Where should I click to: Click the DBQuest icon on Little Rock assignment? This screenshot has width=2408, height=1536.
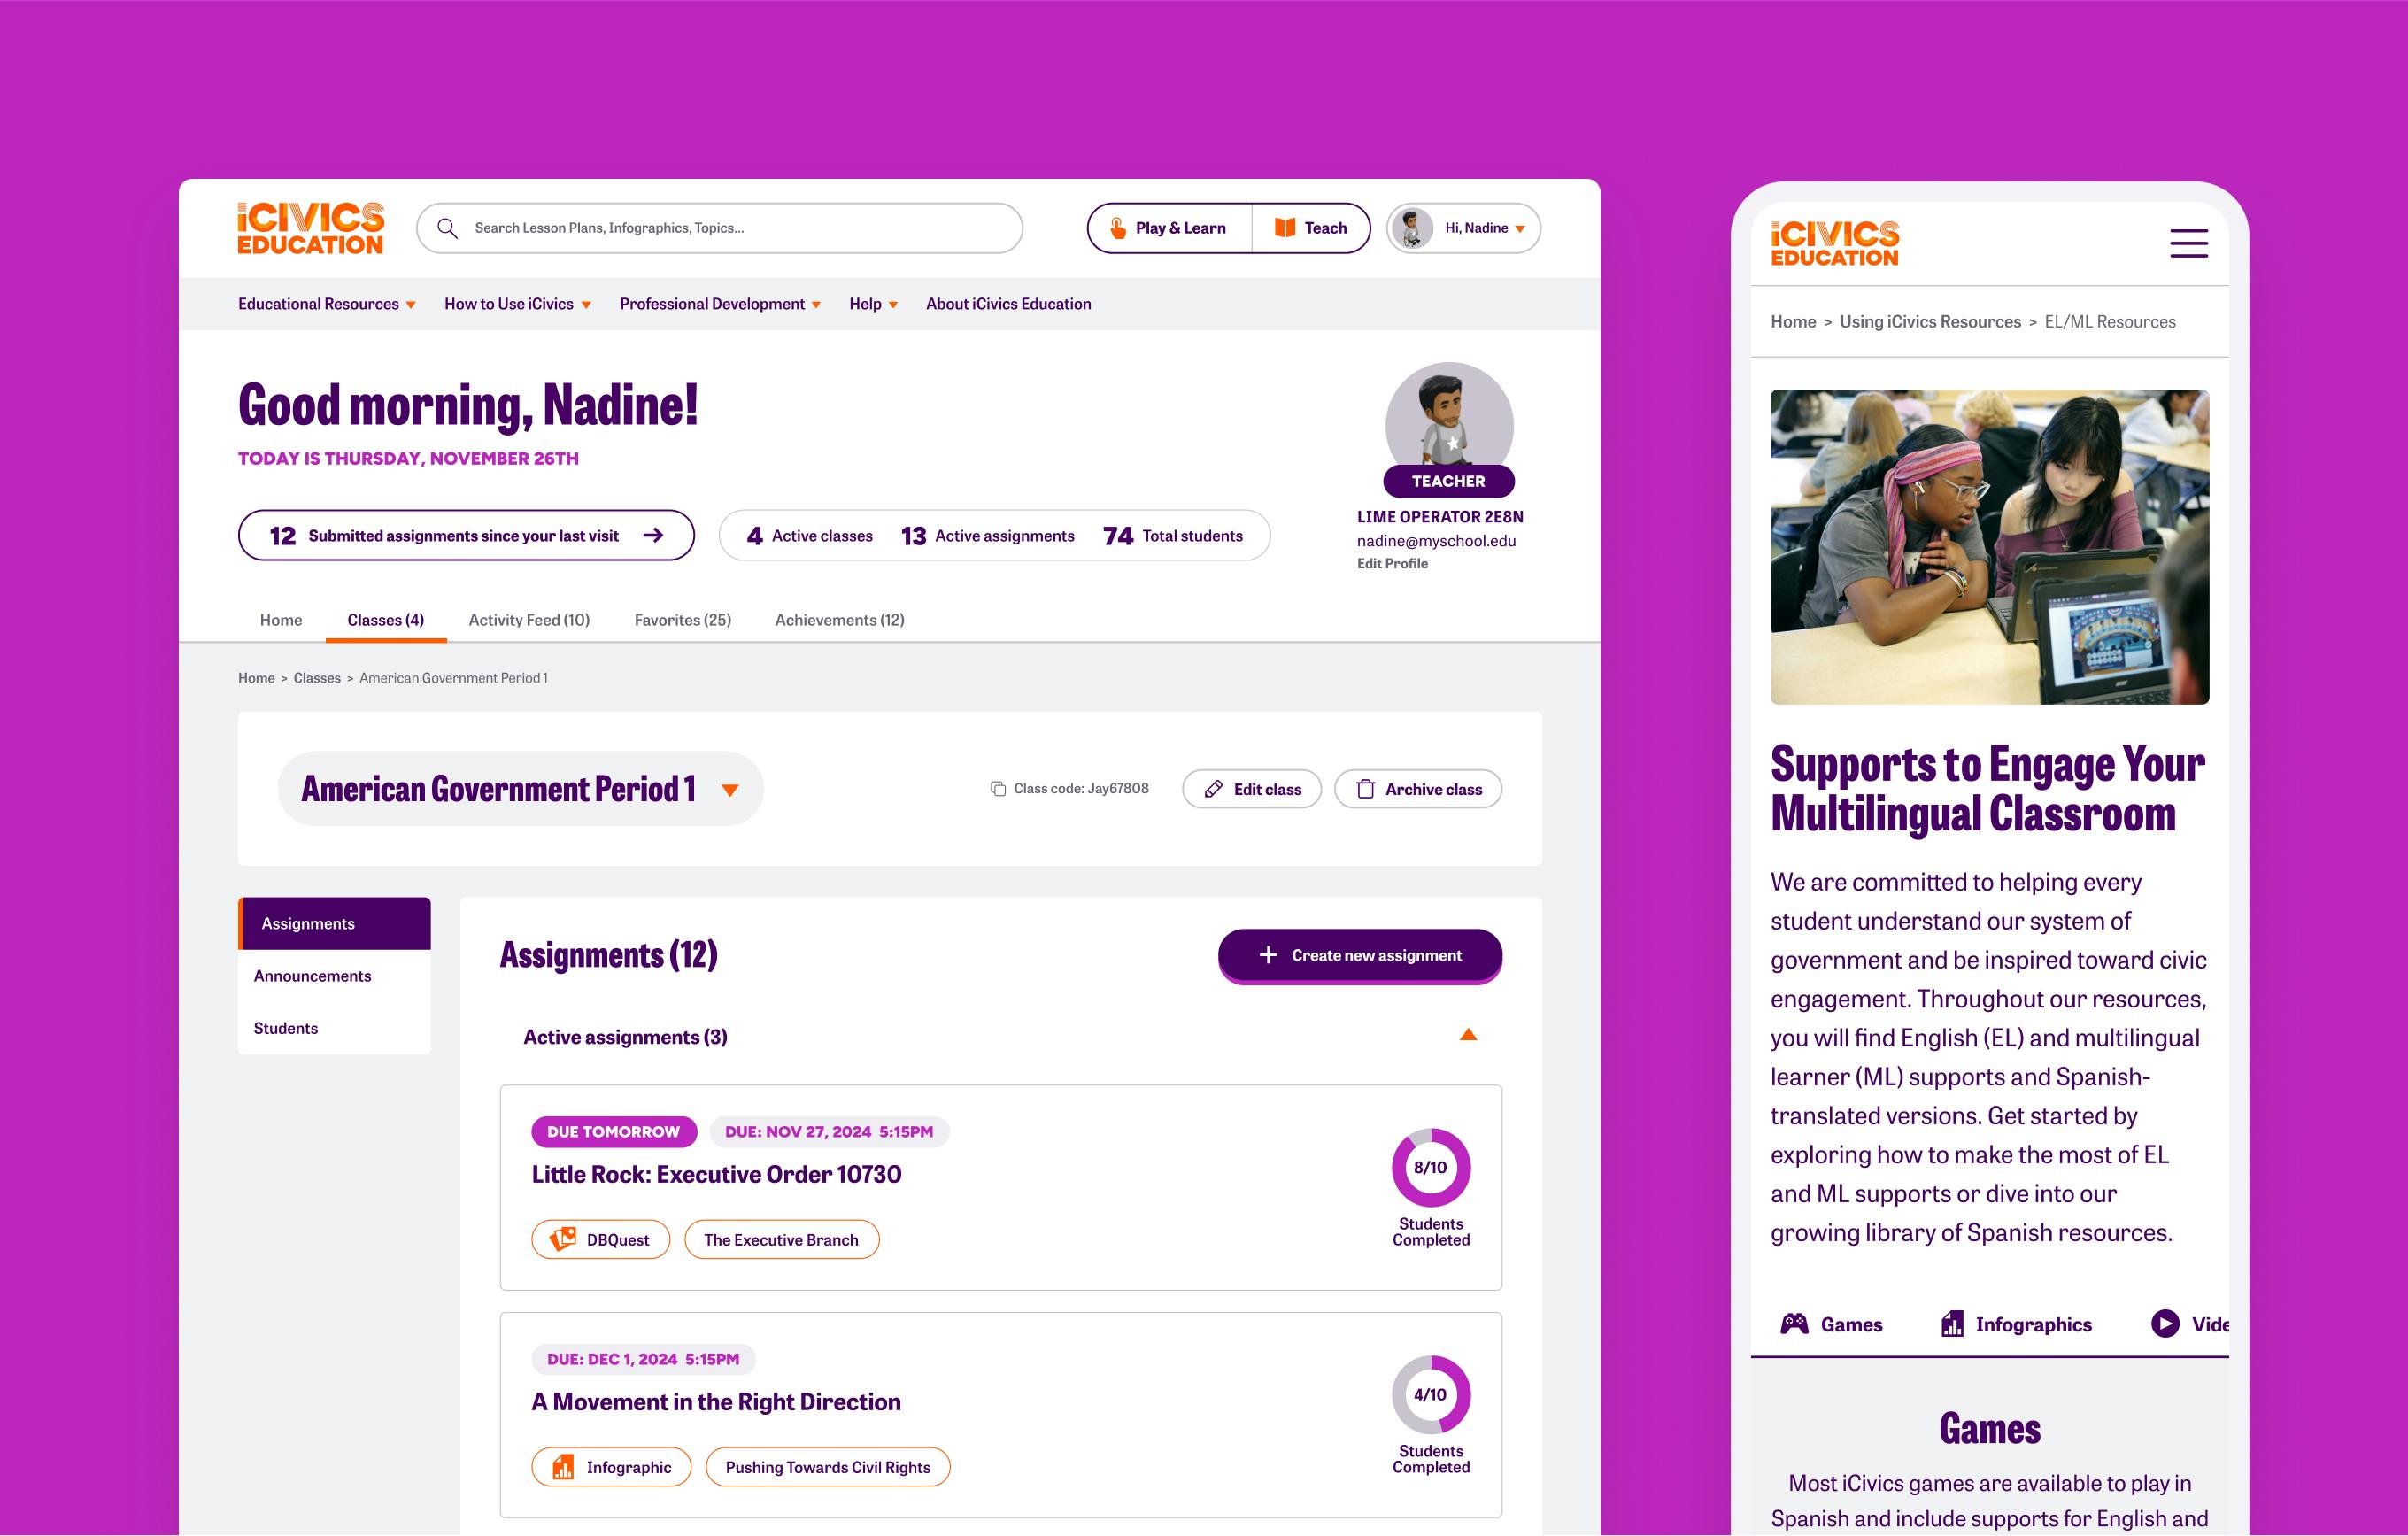click(x=565, y=1238)
